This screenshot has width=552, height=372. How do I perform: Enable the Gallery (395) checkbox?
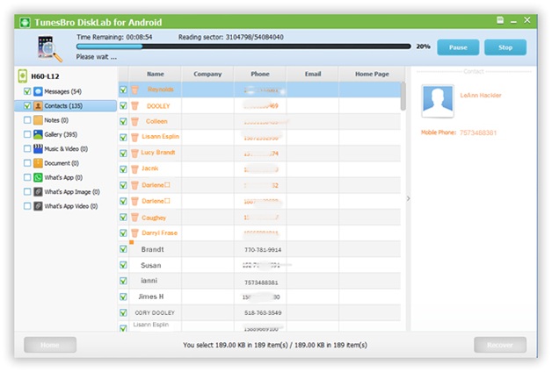tap(27, 134)
